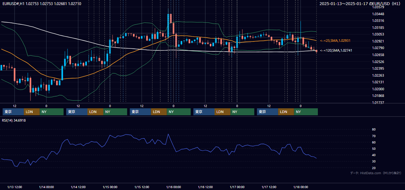405x190 pixels.
Task: Click the RSI scale value 20
Action: [374, 168]
